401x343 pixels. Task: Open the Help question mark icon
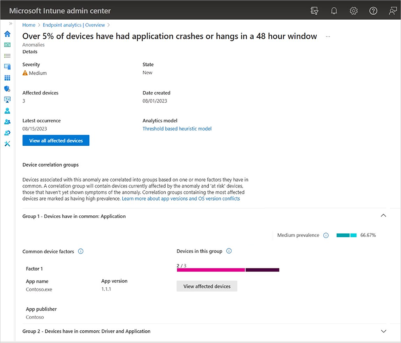[373, 11]
